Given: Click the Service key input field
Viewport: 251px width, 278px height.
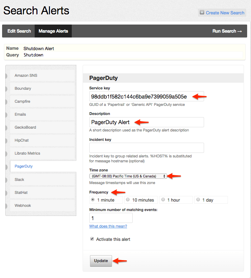Looking at the screenshot, I should [x=147, y=96].
